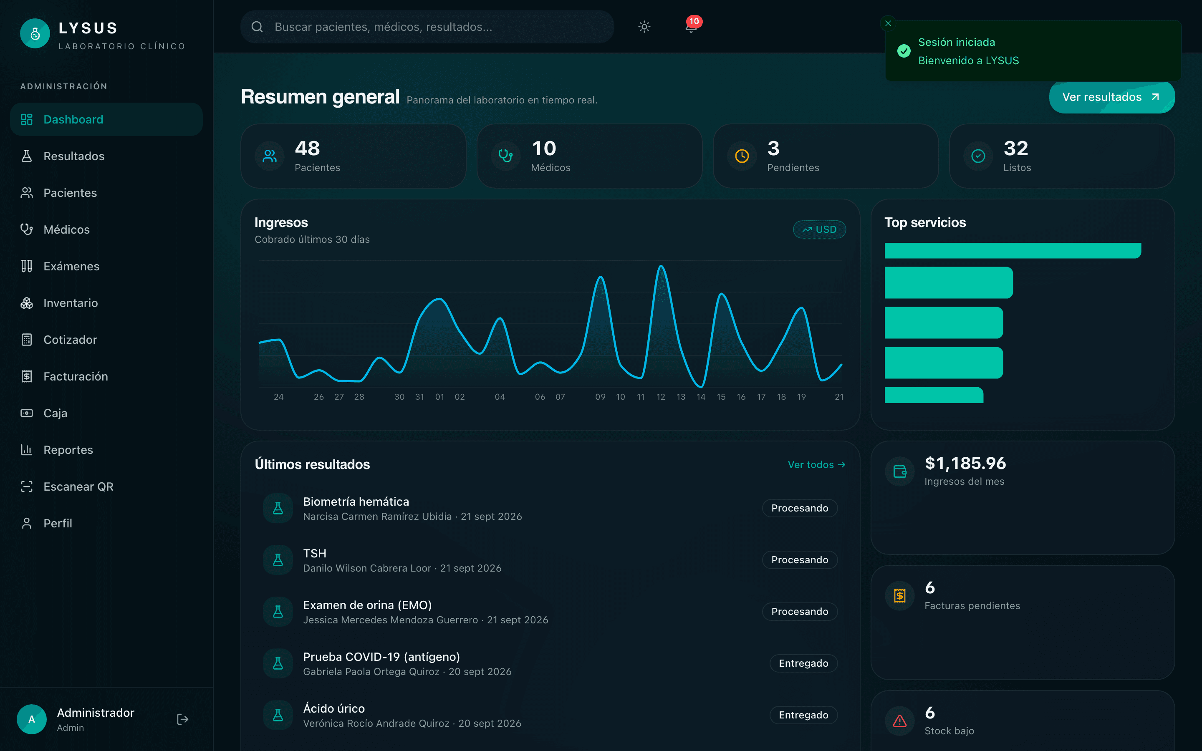Screen dimensions: 1202x751
Task: Open the Biometría hemática result row
Action: point(550,508)
